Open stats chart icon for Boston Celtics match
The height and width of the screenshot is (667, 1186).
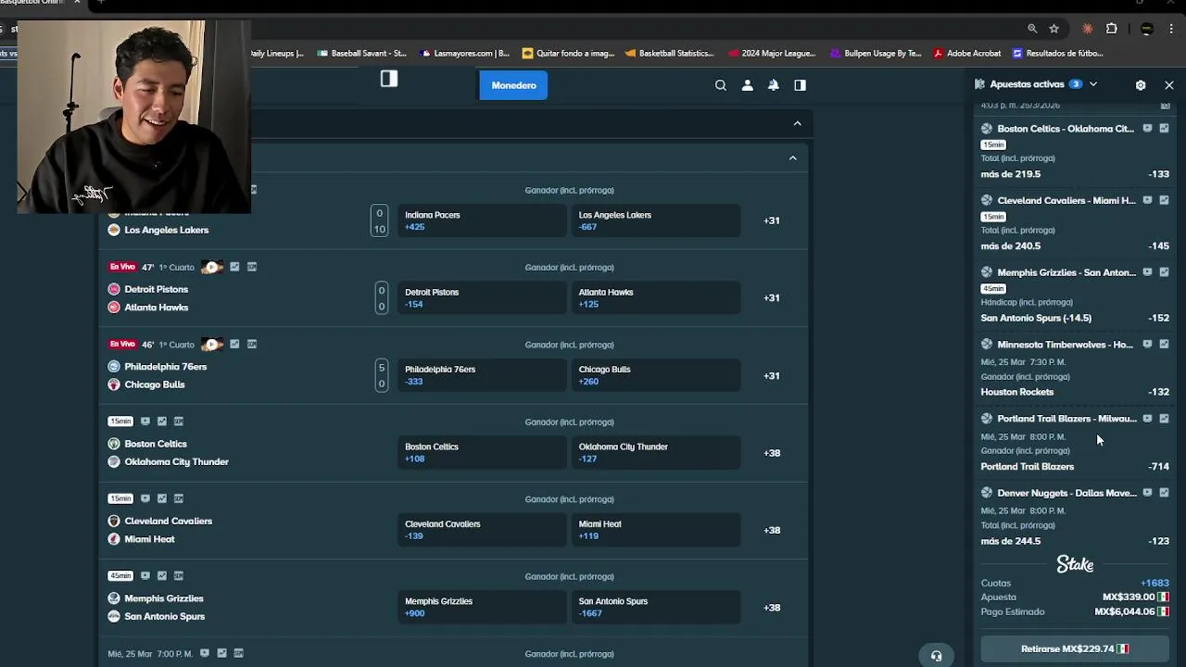pyautogui.click(x=162, y=422)
